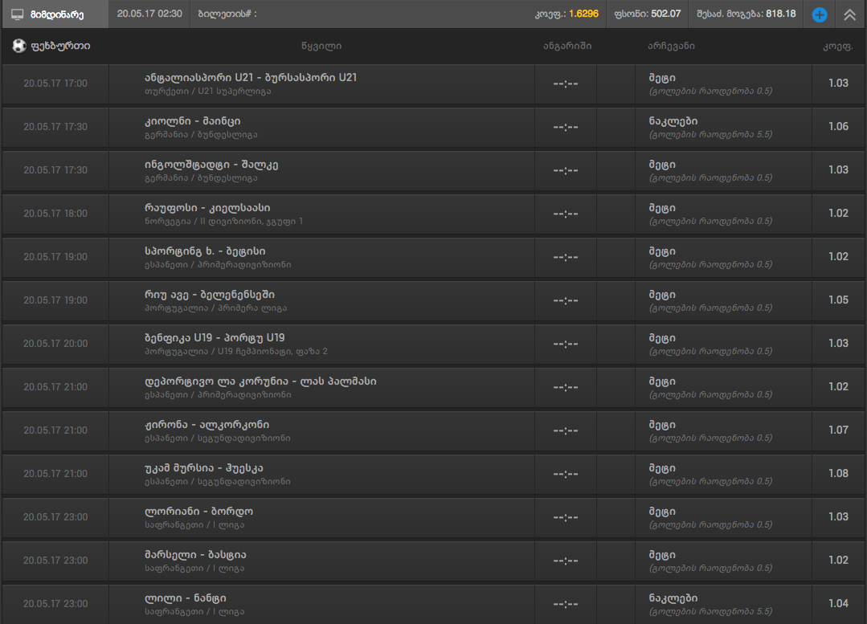Open match კიოლნი - მაინცი
The width and height of the screenshot is (867, 624).
click(x=192, y=121)
